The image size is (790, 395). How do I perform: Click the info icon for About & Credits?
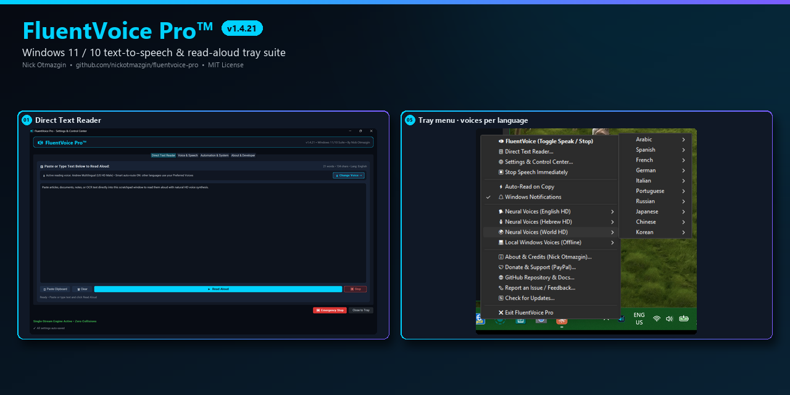pos(501,257)
